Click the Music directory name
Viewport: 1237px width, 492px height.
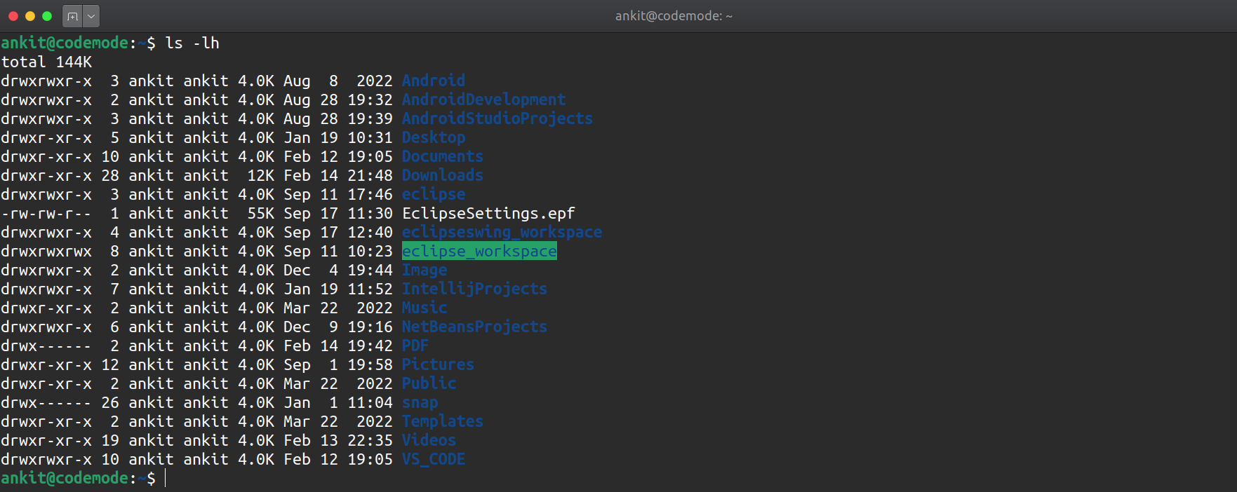[x=424, y=308]
